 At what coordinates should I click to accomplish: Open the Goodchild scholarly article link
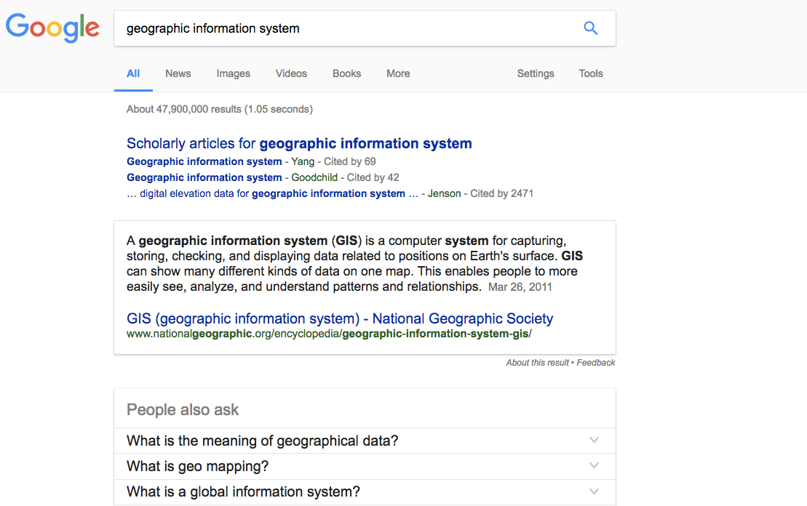click(x=204, y=177)
